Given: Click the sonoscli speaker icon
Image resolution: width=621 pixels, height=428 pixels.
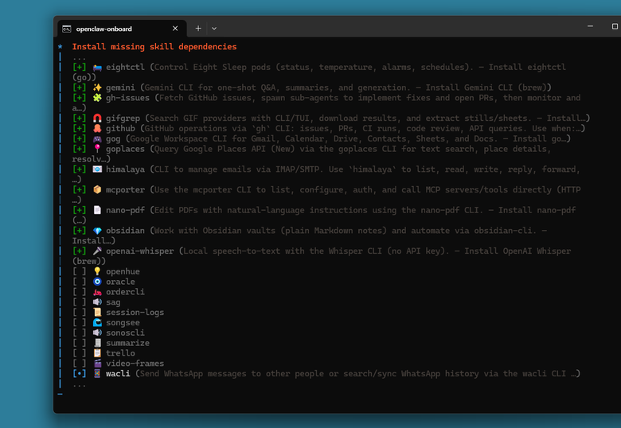Looking at the screenshot, I should (97, 333).
